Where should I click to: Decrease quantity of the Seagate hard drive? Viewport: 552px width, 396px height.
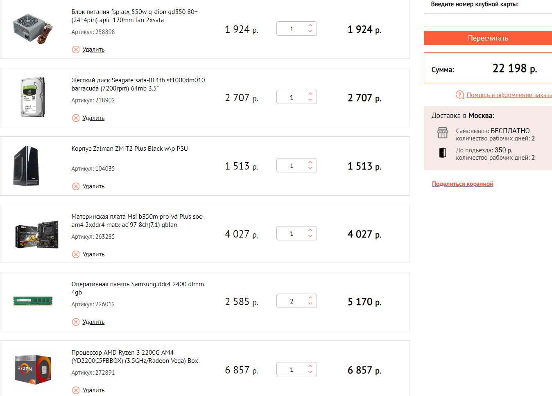pyautogui.click(x=310, y=100)
